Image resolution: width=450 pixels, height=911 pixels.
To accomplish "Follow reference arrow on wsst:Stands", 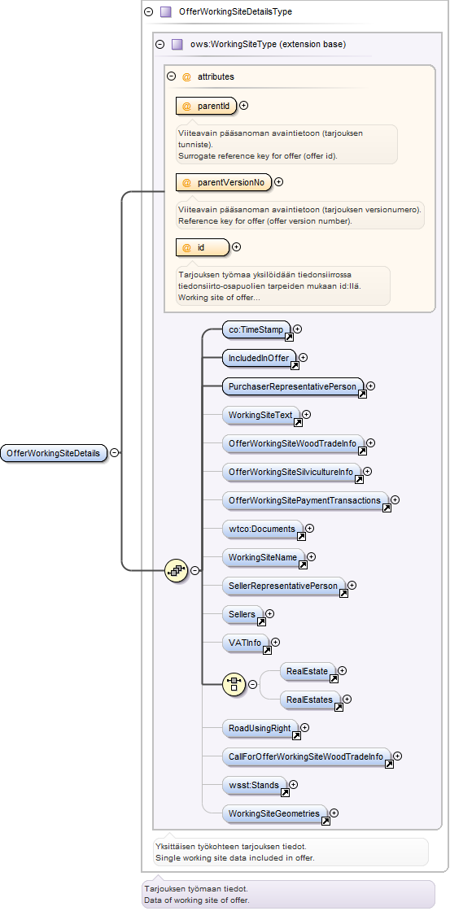I will pos(285,792).
